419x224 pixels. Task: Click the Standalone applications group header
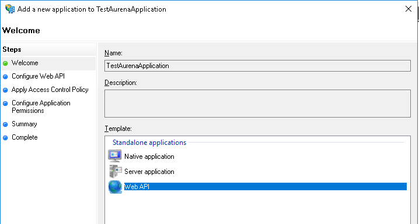click(x=149, y=143)
